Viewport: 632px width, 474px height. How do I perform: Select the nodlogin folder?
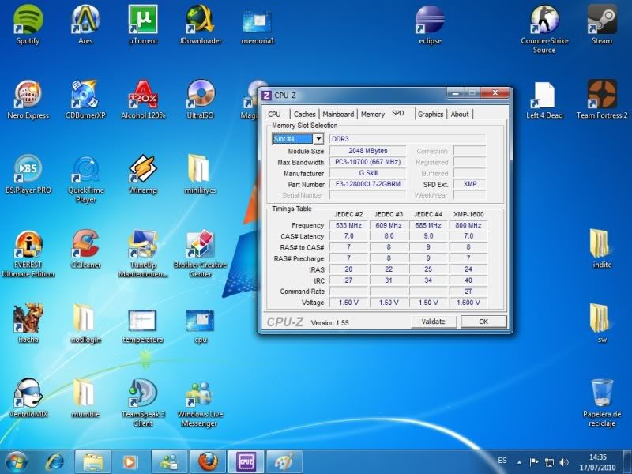pos(85,324)
